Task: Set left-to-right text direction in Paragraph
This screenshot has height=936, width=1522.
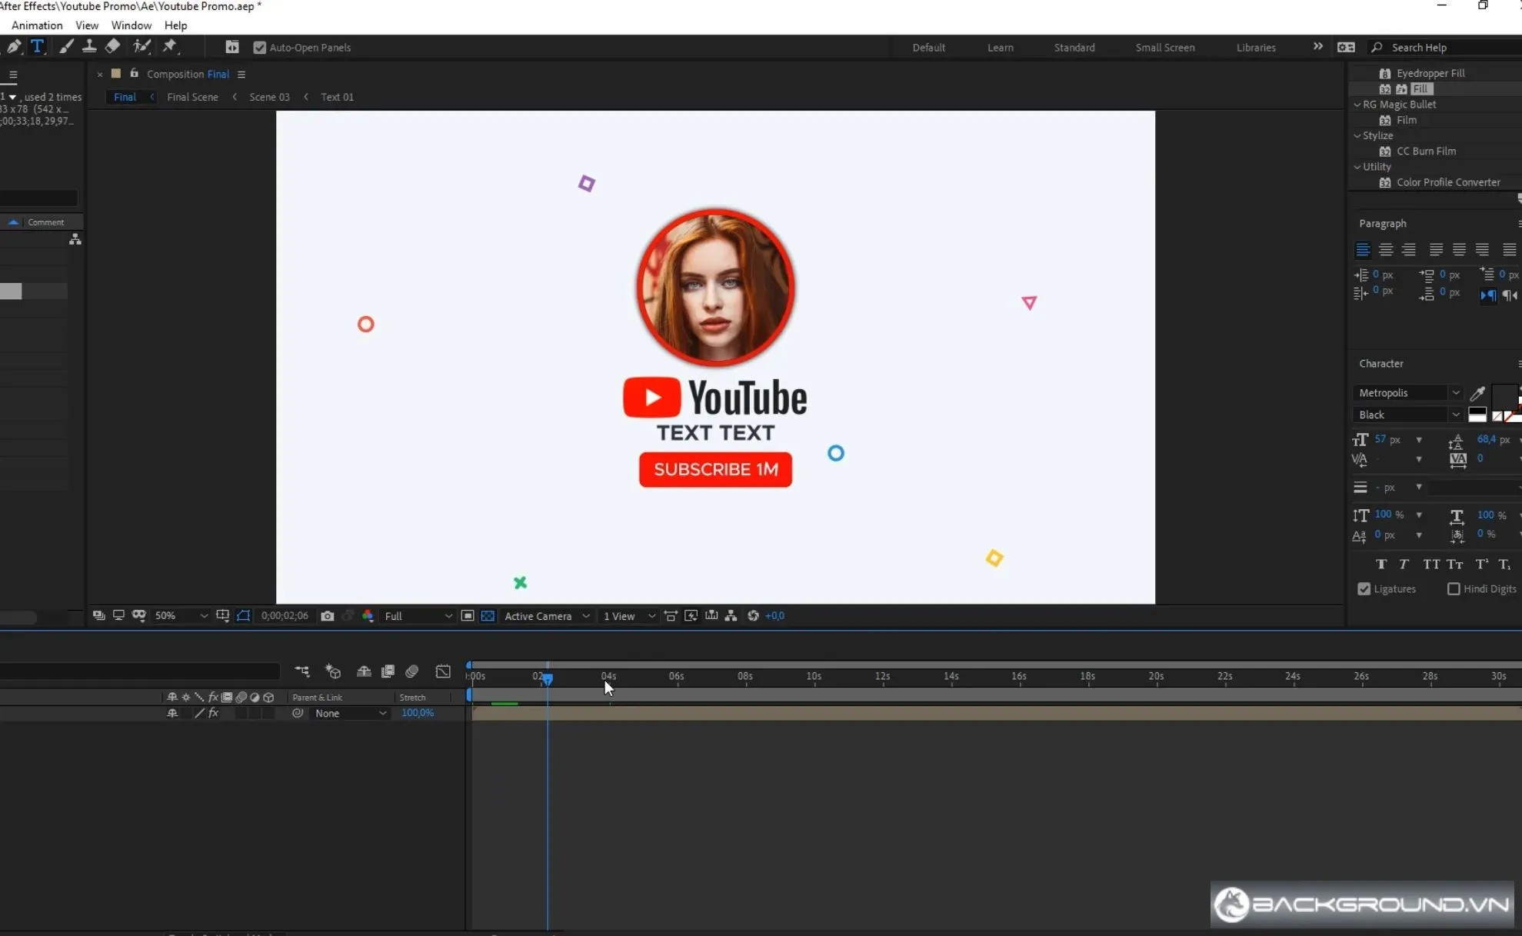Action: (x=1488, y=295)
